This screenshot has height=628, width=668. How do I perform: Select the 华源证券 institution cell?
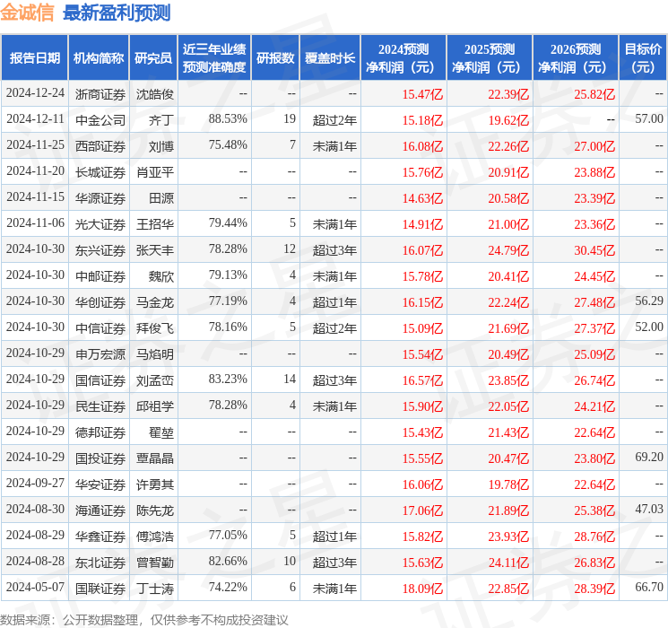[x=100, y=198]
